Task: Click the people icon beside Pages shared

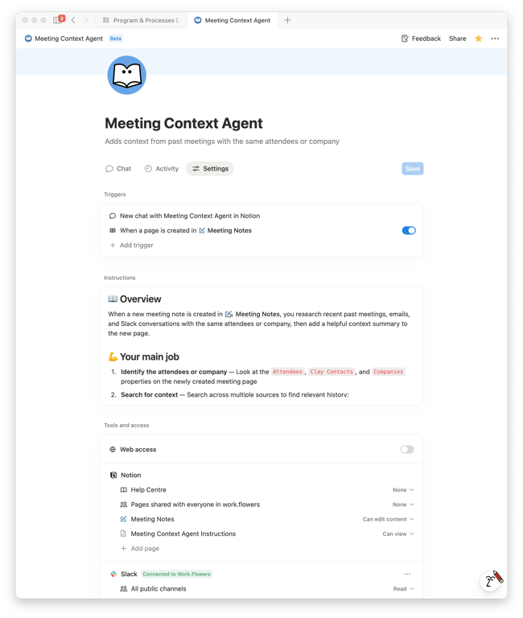Action: click(x=123, y=504)
